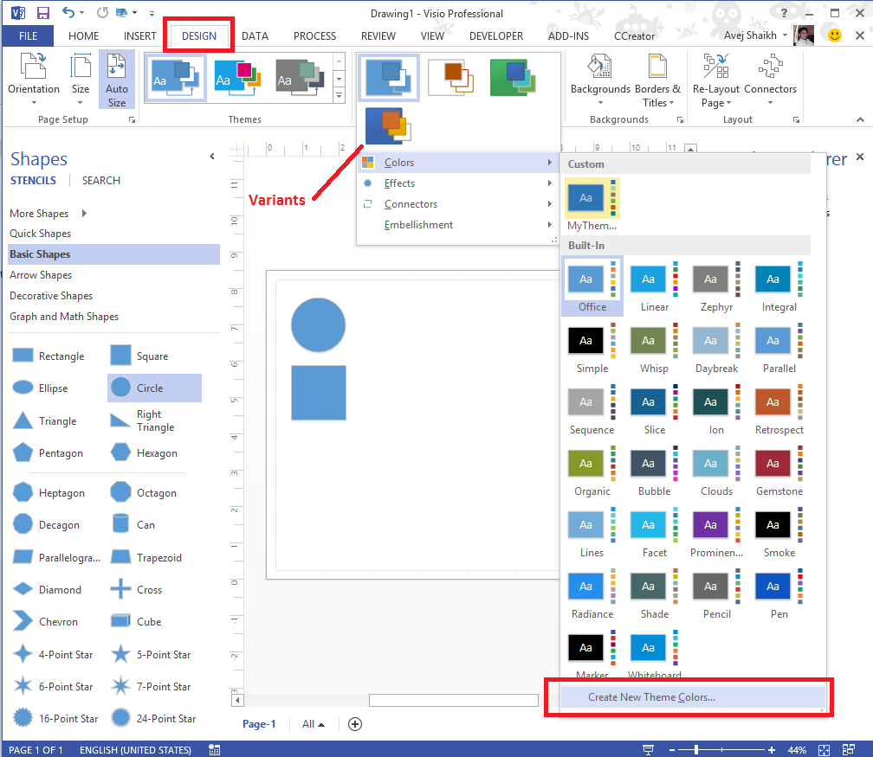Toggle the Auto Size button
The image size is (873, 757).
click(x=116, y=80)
